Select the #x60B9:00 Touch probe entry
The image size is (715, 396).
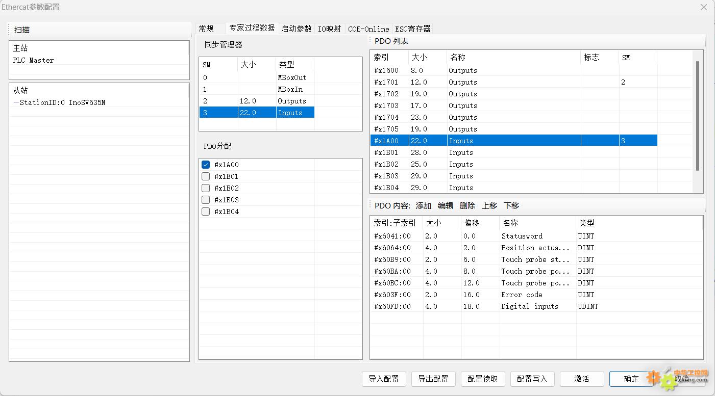click(x=536, y=259)
